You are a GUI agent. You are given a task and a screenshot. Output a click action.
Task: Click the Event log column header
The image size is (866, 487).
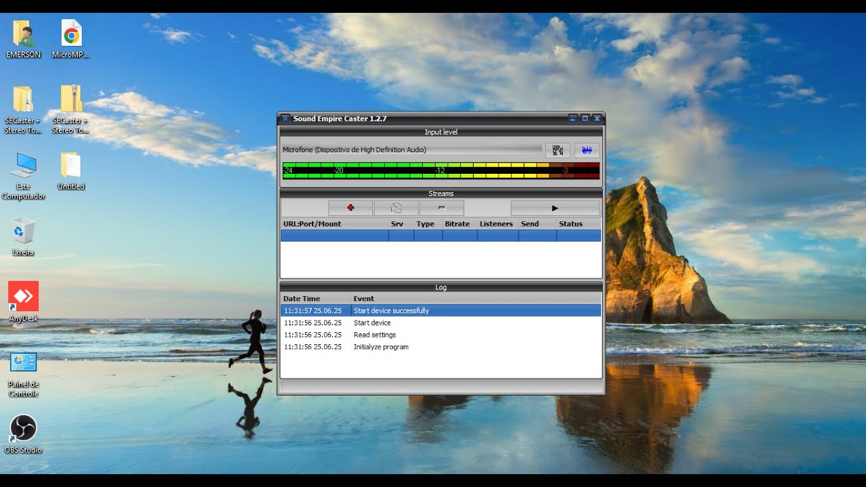tap(476, 298)
